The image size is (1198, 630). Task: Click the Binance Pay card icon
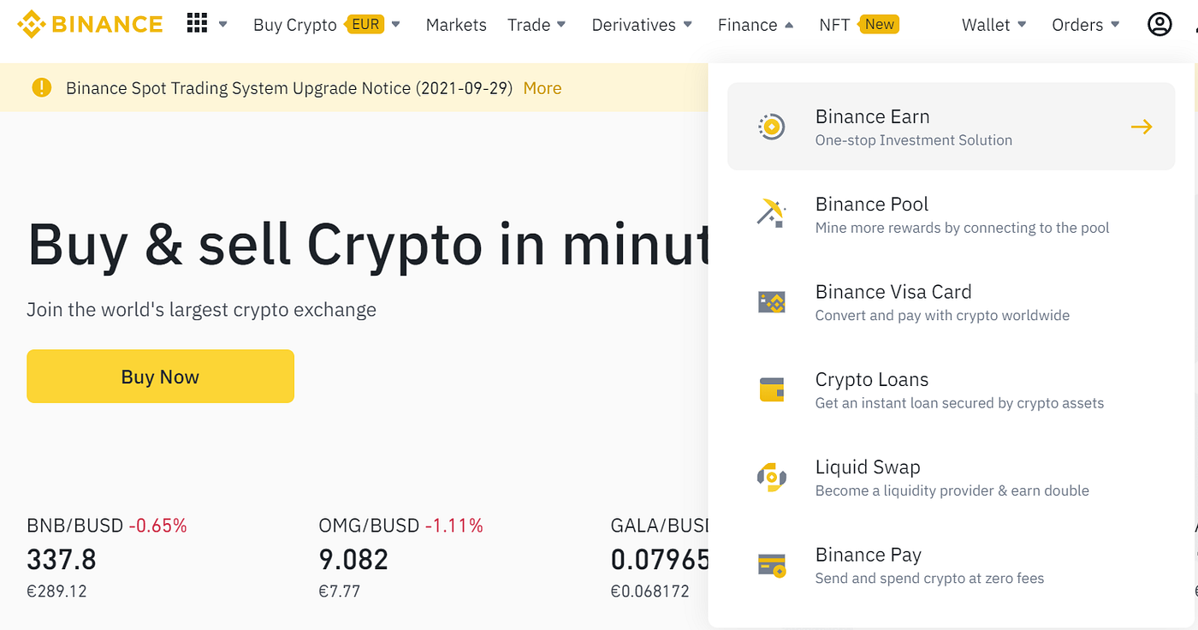[772, 565]
